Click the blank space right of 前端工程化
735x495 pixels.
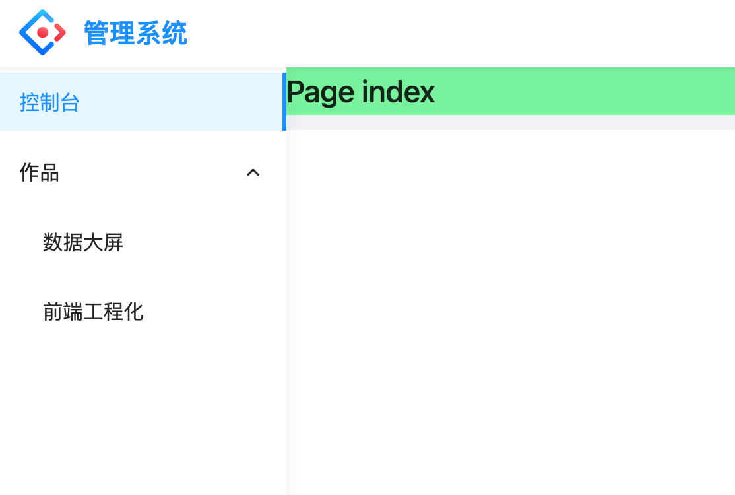[214, 312]
